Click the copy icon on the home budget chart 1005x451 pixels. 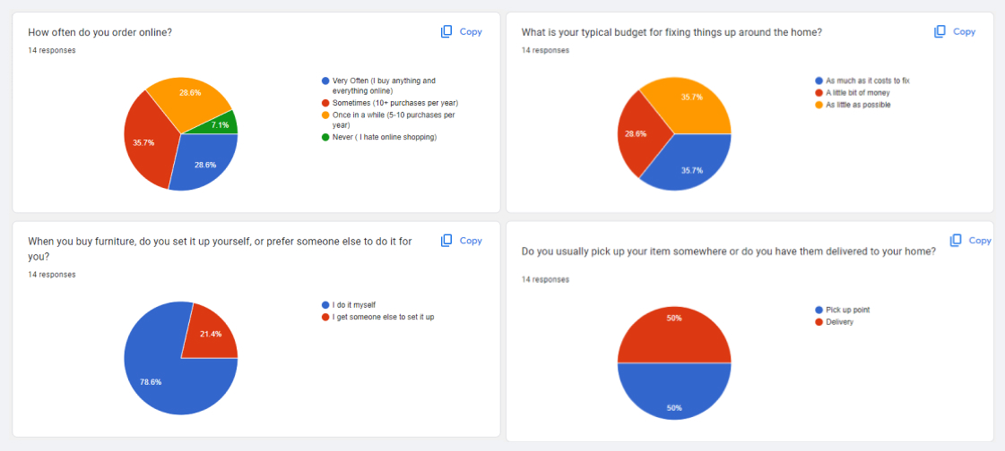coord(940,31)
